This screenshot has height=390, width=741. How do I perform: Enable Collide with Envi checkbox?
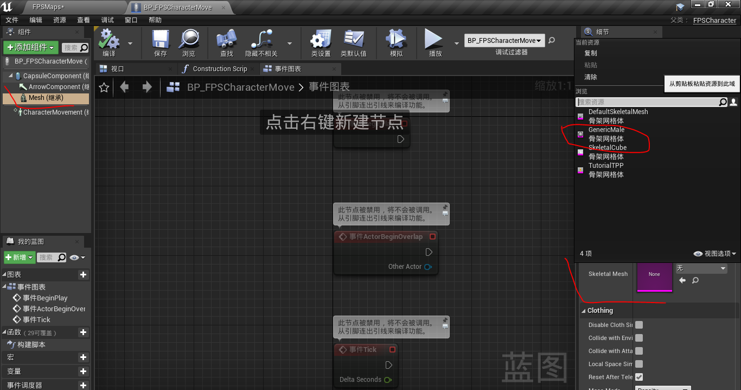coord(638,337)
